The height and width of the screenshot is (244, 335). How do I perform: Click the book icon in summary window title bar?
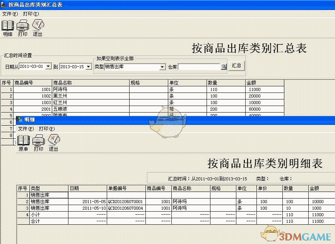coord(5,5)
